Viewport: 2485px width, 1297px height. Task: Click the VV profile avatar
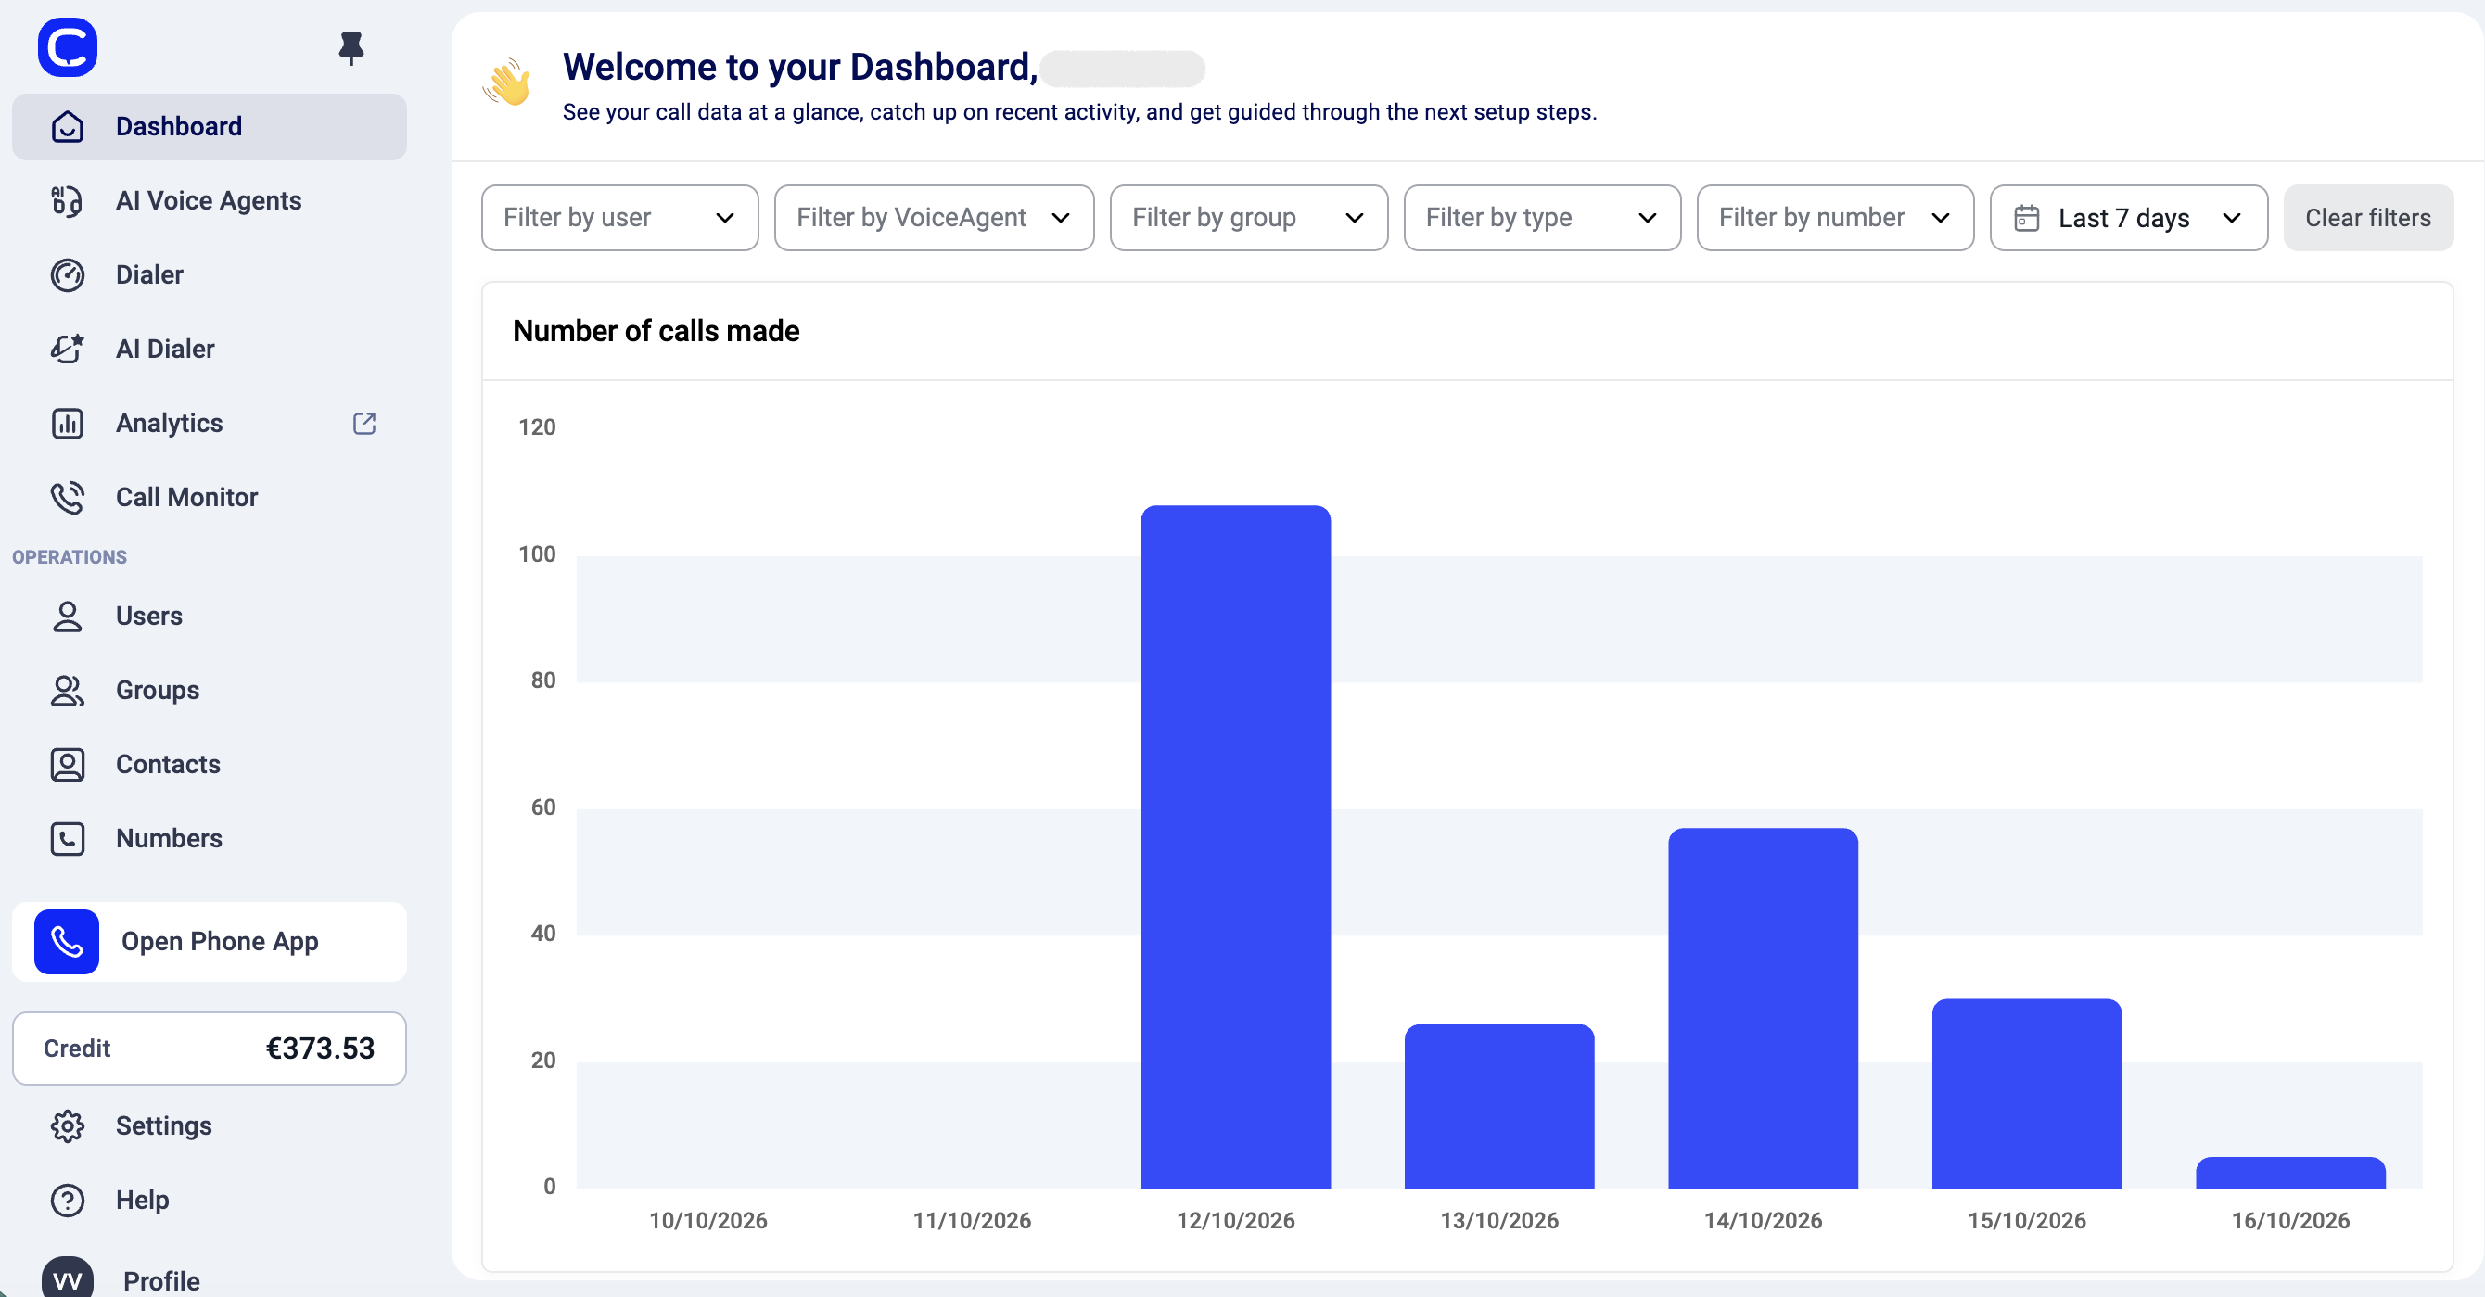click(x=68, y=1278)
